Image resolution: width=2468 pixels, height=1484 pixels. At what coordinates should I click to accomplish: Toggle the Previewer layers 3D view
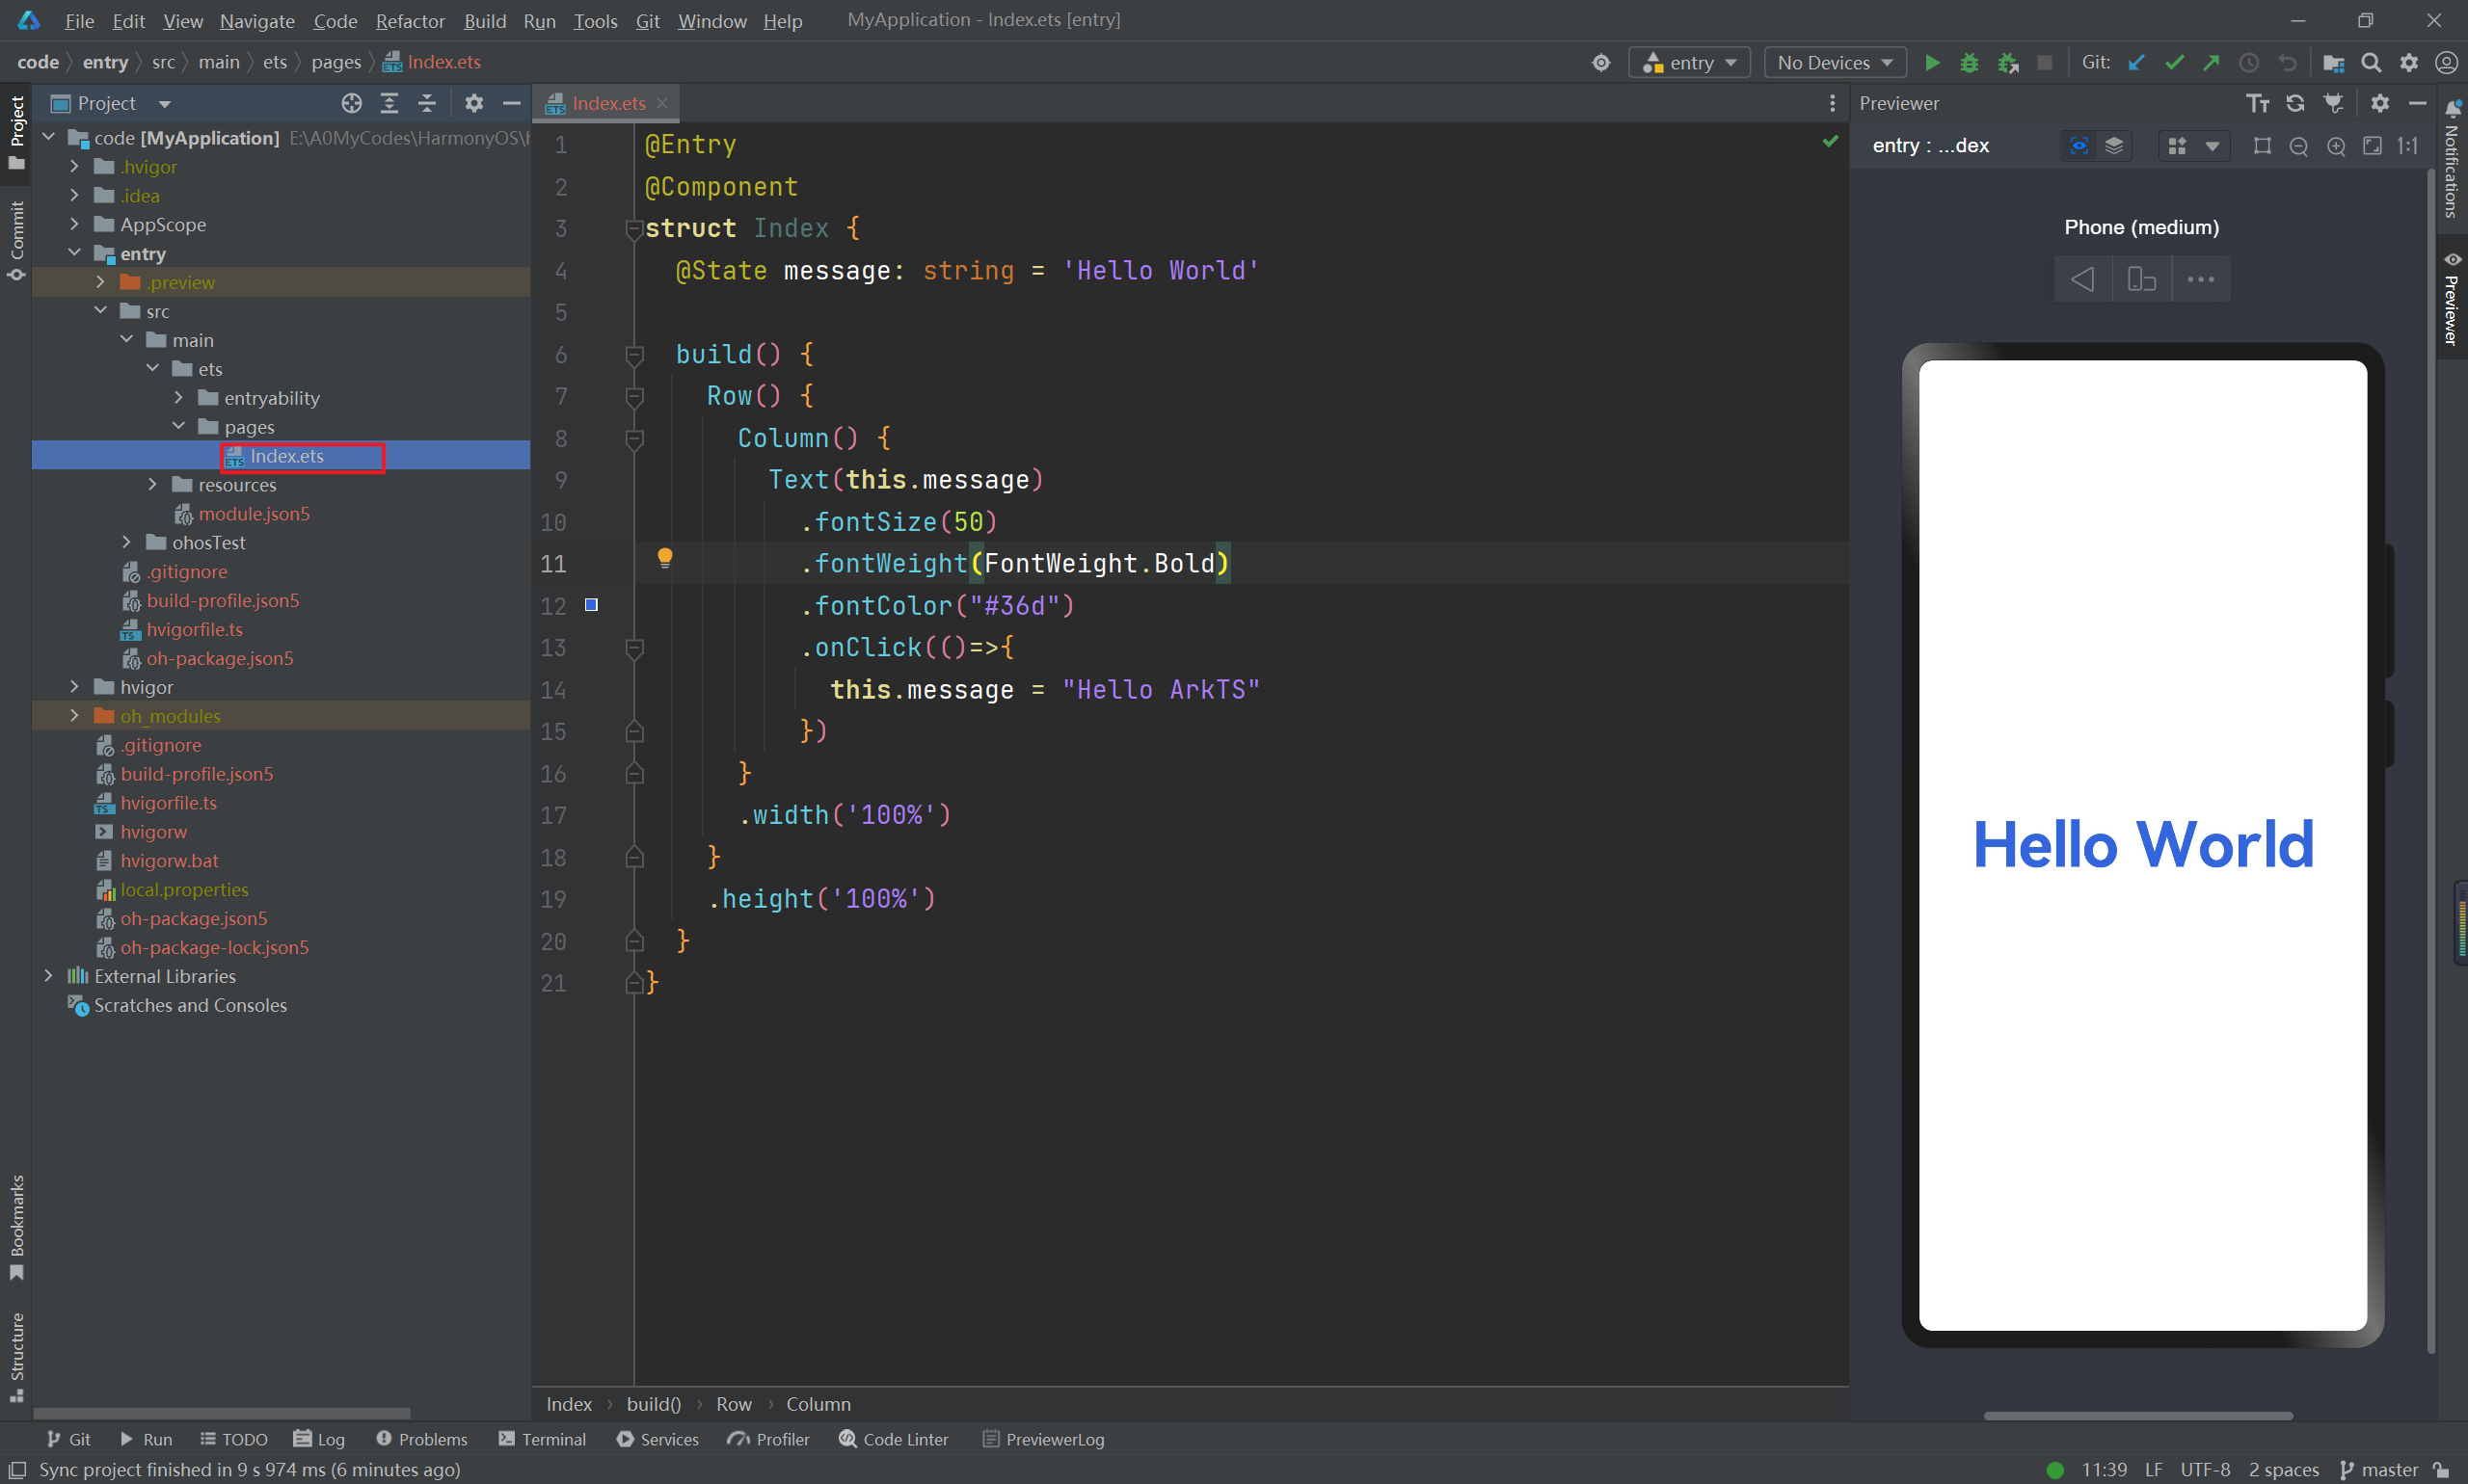[2114, 146]
